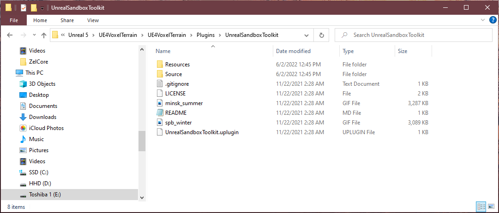
Task: Click the first UE4VoxelTerrain breadcrumb
Action: (x=117, y=35)
